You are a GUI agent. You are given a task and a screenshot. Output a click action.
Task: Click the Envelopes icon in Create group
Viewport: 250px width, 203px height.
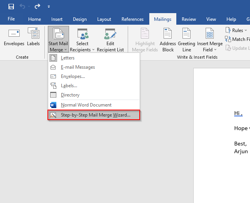click(x=14, y=35)
